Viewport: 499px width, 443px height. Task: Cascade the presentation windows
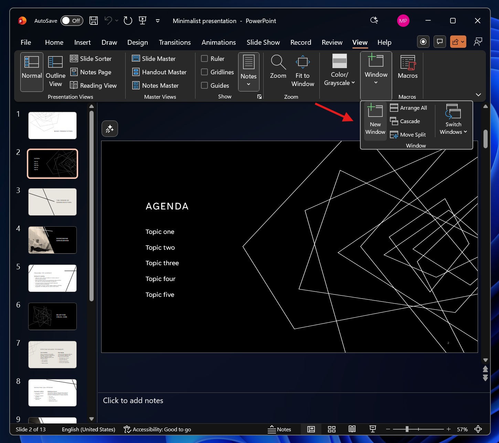(x=406, y=121)
